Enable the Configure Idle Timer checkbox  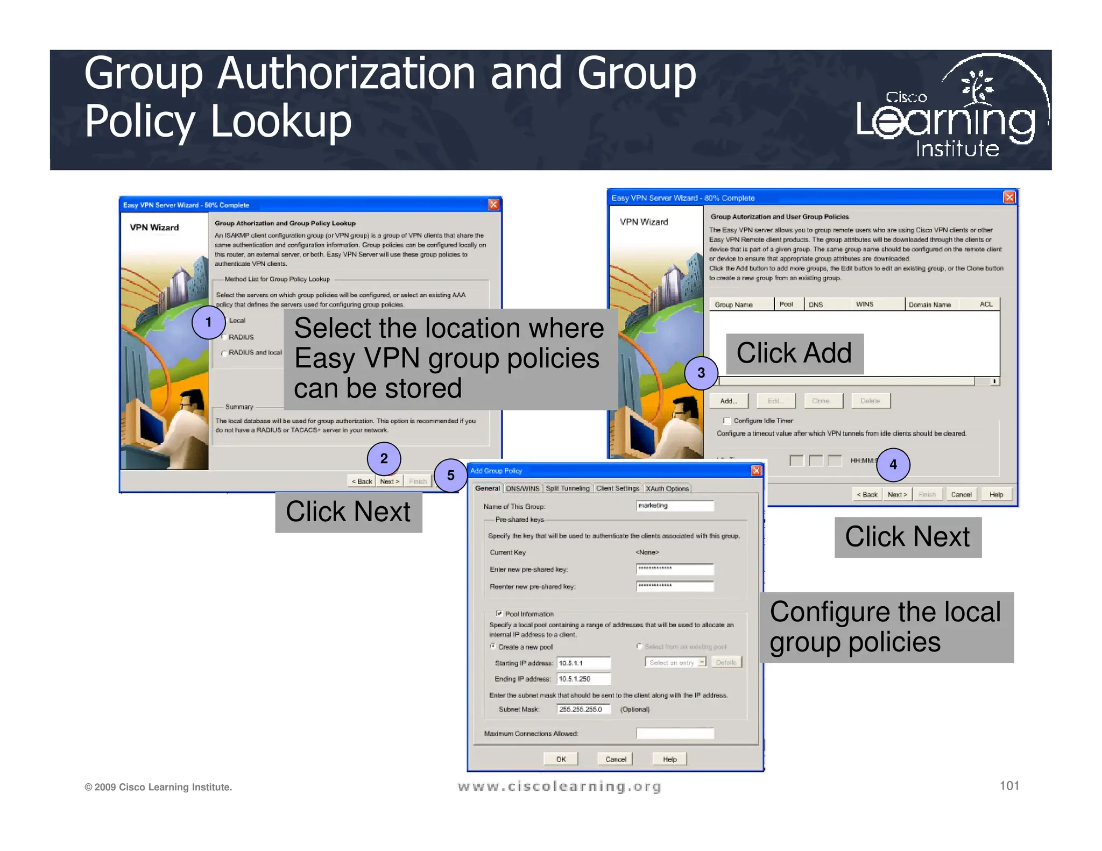727,421
